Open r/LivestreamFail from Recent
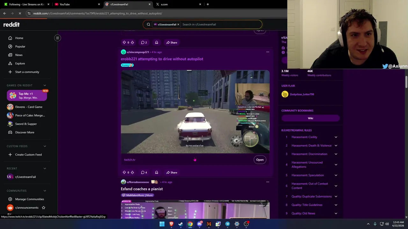This screenshot has height=229, width=408. coord(25,177)
